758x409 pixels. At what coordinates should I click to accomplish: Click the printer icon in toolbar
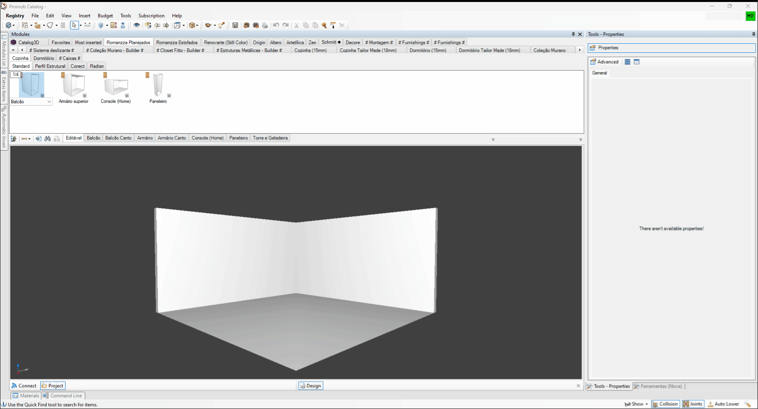pyautogui.click(x=265, y=25)
